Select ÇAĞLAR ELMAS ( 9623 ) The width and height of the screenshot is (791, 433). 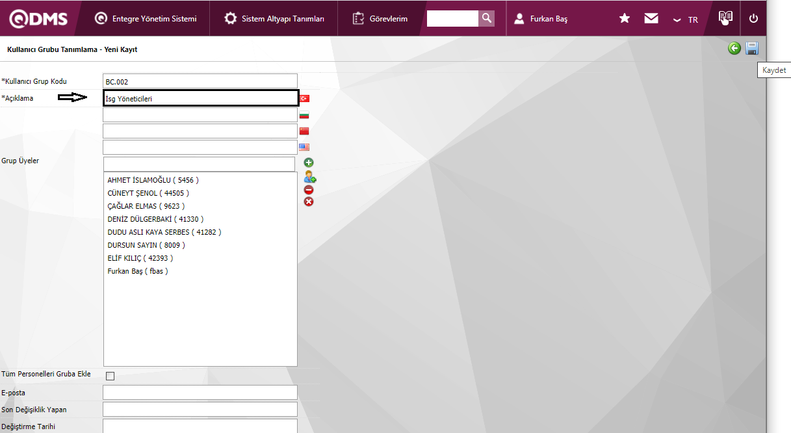click(146, 206)
